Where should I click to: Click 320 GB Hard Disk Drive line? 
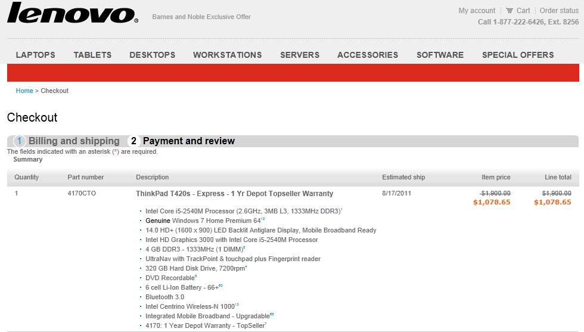click(x=196, y=268)
